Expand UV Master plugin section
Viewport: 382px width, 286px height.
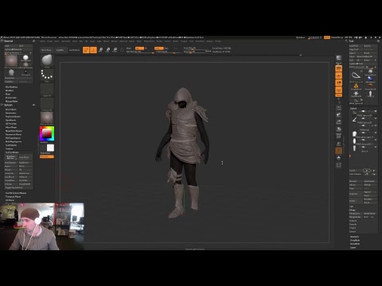click(10, 200)
